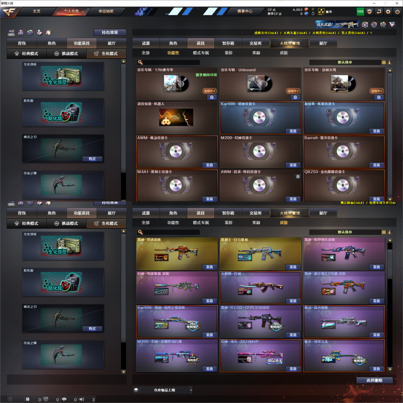403x403 pixels.
Task: Click the search magnifier above the weapon skin list
Action: click(x=140, y=232)
